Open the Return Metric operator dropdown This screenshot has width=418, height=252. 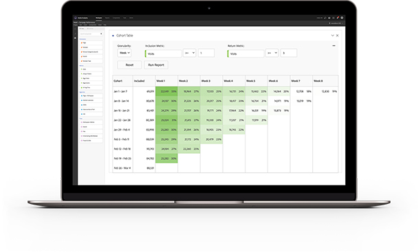click(x=272, y=53)
